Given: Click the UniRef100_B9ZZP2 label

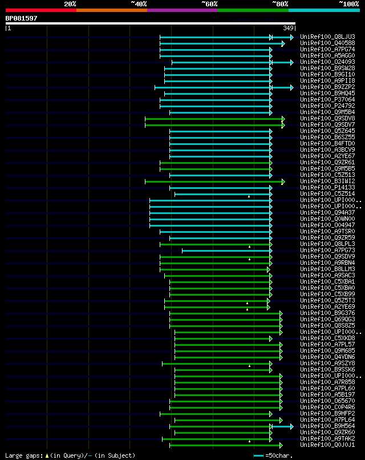Looking at the screenshot, I should pos(327,87).
